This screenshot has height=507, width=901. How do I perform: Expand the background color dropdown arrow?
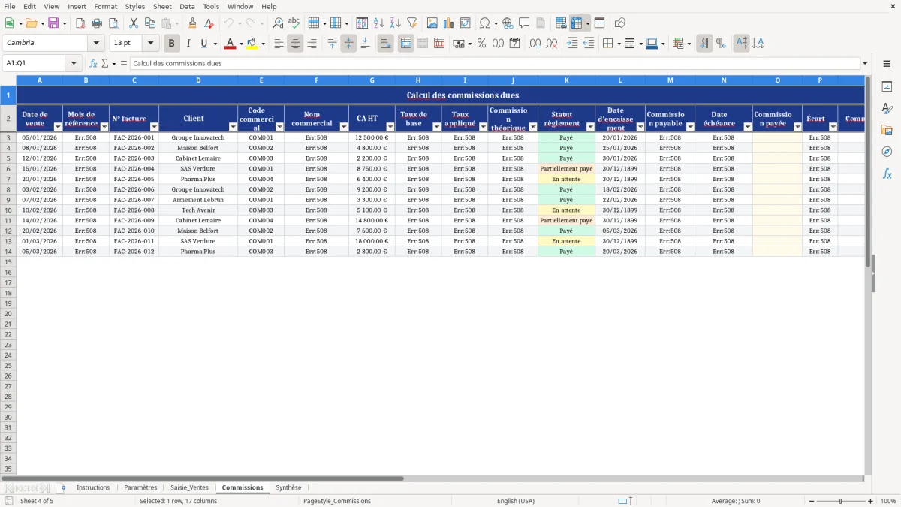(263, 44)
